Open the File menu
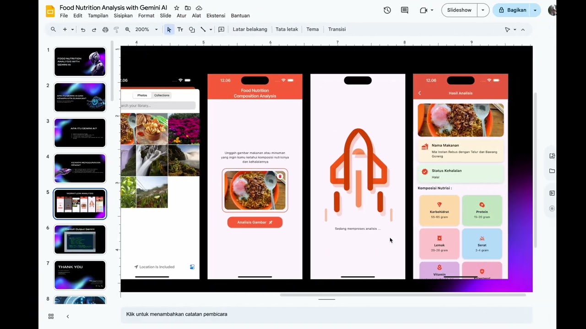Screen dimensions: 586x329 point(64,16)
